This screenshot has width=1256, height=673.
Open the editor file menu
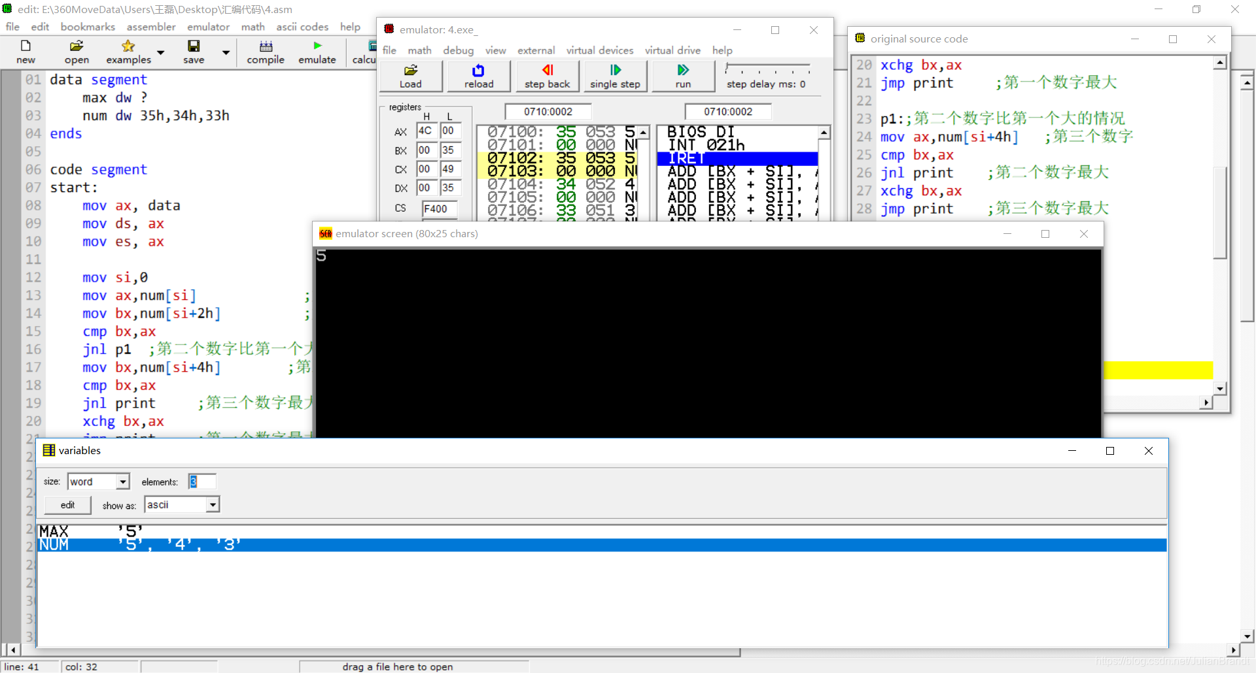coord(12,27)
